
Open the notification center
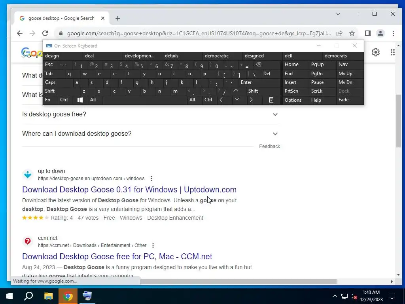(392, 296)
